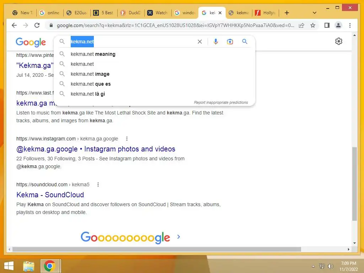Click the Goooooooooogle pagination logo
Screen dimensions: 364x273
coord(125,237)
